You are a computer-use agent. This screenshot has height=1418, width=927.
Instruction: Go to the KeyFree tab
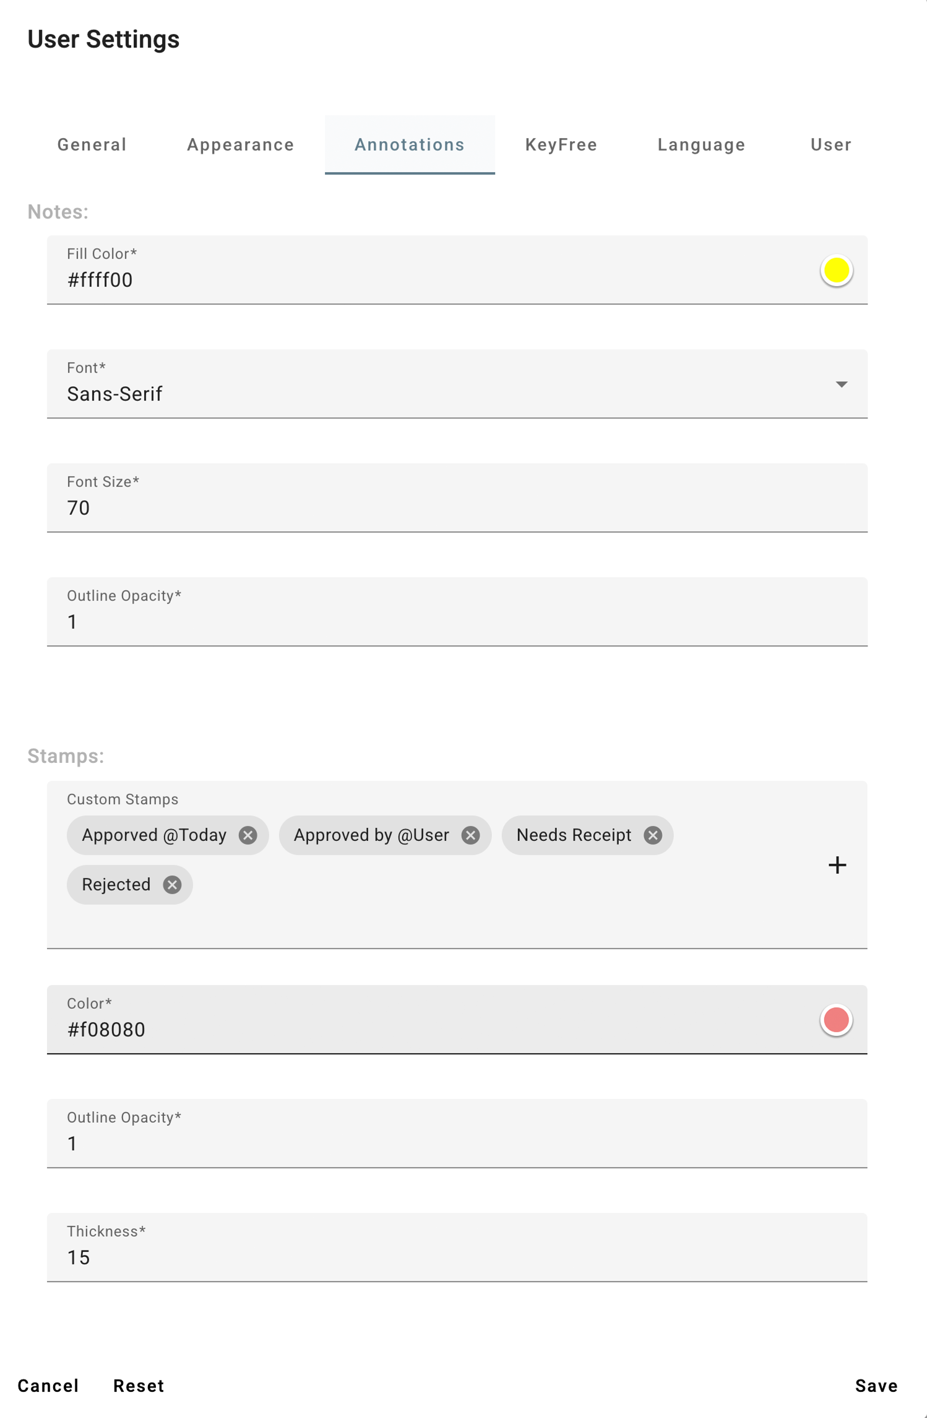561,145
